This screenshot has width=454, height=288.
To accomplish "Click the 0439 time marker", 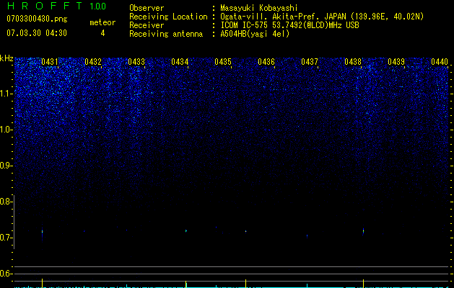I will click(396, 61).
